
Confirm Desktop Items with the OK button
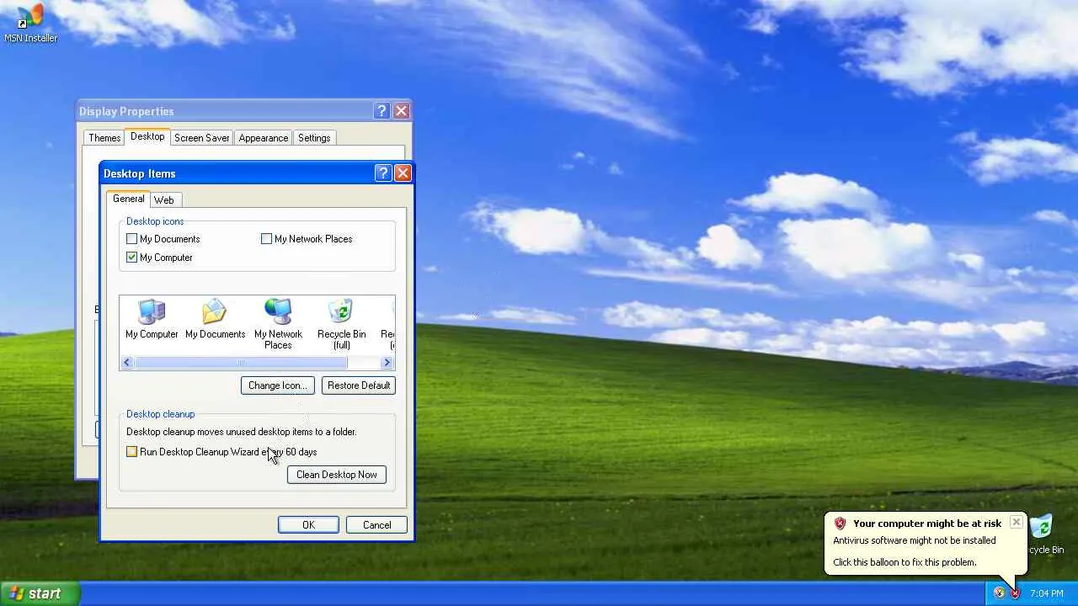[308, 525]
